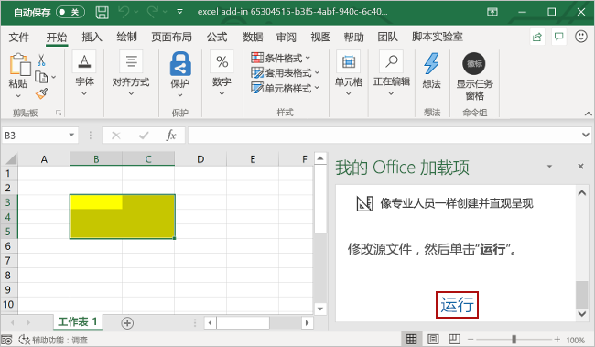The width and height of the screenshot is (595, 347).
Task: Expand the formula bar arrow
Action: [x=586, y=136]
